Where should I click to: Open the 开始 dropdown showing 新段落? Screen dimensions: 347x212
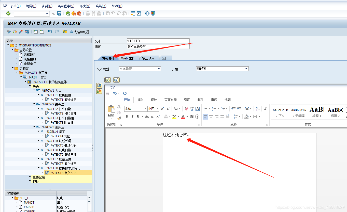246,69
